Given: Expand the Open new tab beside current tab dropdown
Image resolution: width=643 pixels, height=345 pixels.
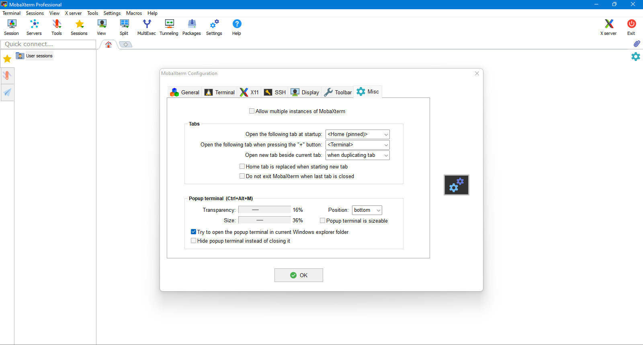Looking at the screenshot, I should (x=357, y=155).
